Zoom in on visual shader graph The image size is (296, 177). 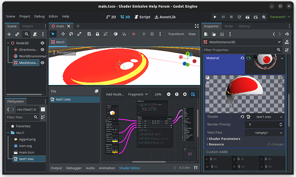(185, 94)
